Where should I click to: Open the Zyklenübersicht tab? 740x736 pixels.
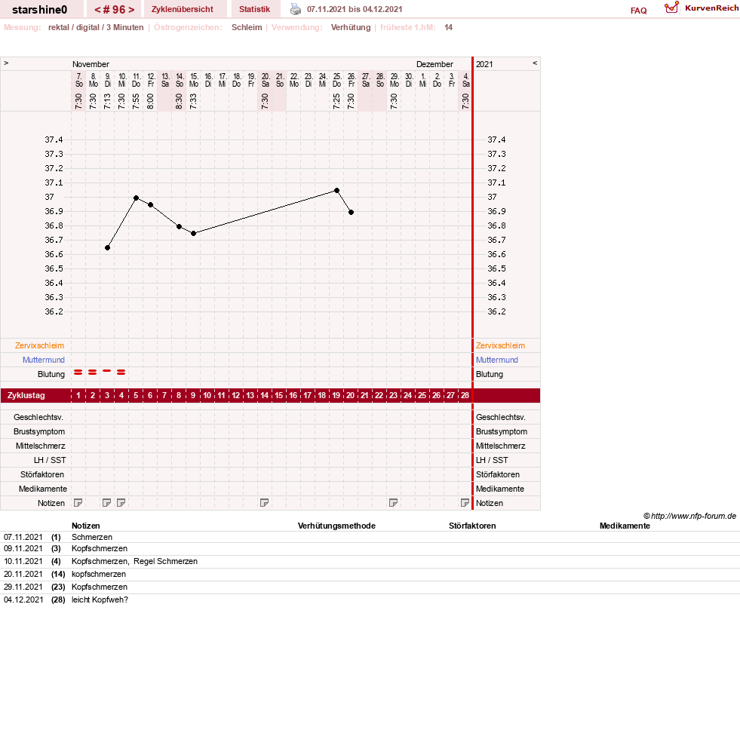click(182, 9)
